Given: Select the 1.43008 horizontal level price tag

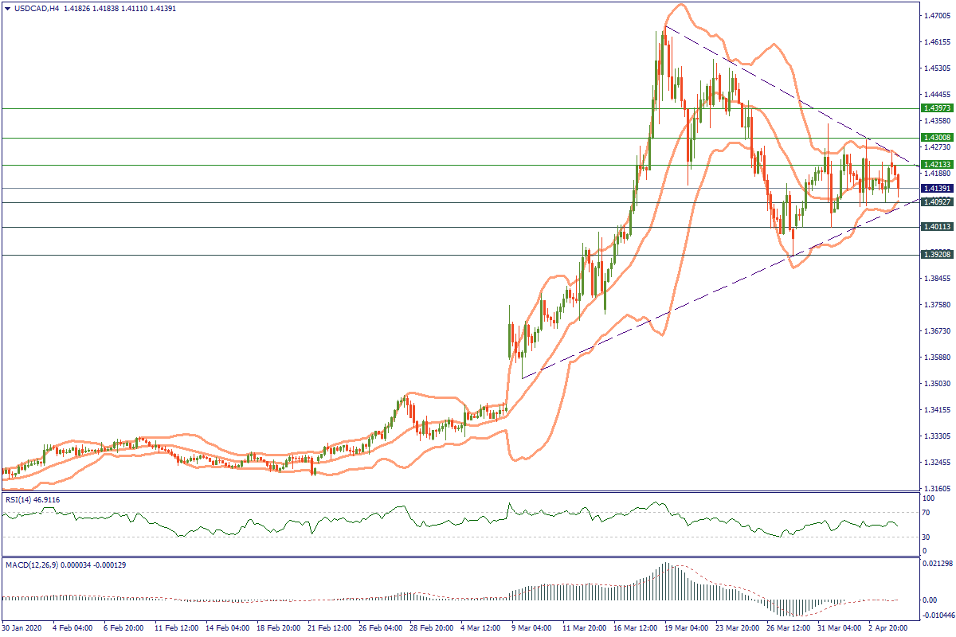Looking at the screenshot, I should pos(933,138).
